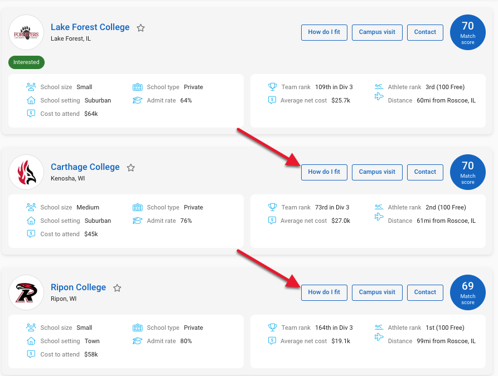
Task: Click Lake Forest school type building icon
Action: (x=137, y=87)
